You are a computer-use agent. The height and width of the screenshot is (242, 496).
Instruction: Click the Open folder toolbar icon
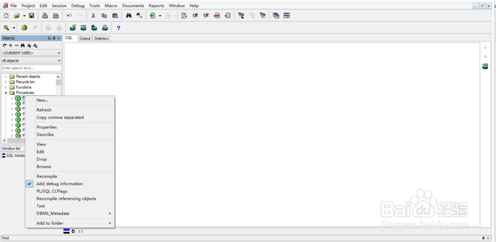coord(17,15)
